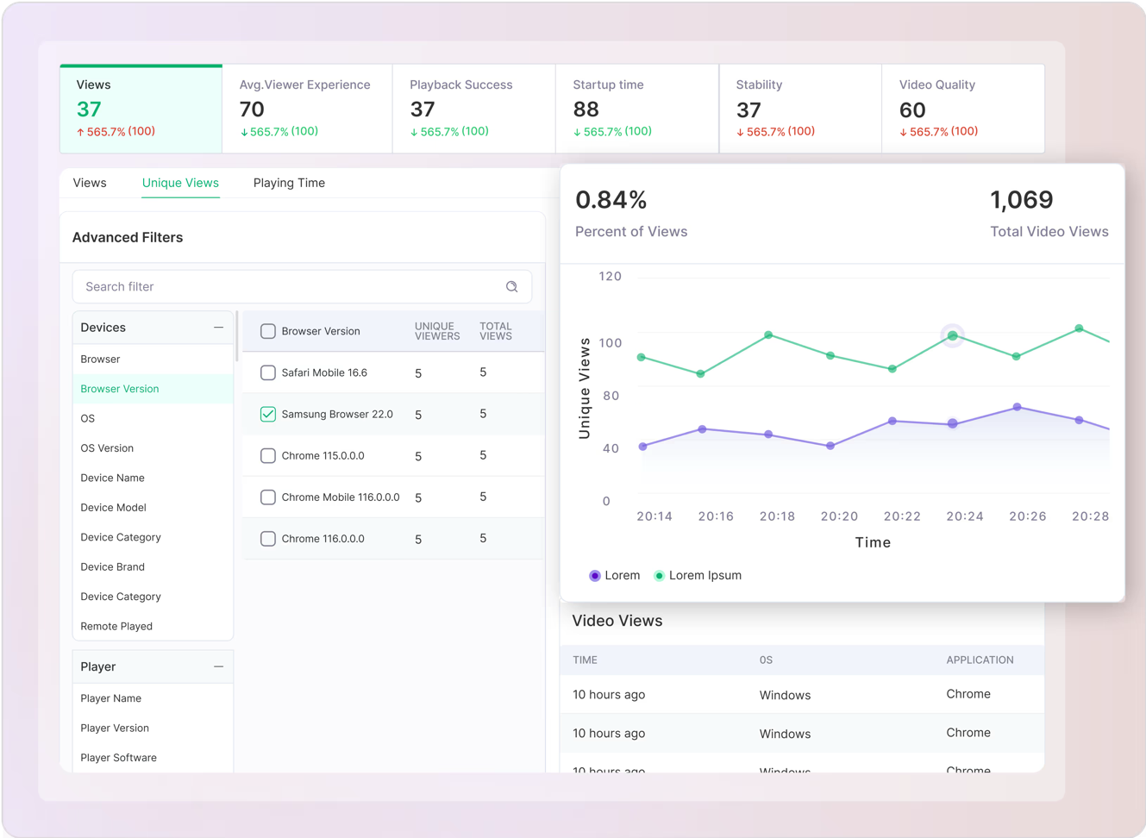
Task: Collapse the Devices section minus icon
Action: click(218, 328)
